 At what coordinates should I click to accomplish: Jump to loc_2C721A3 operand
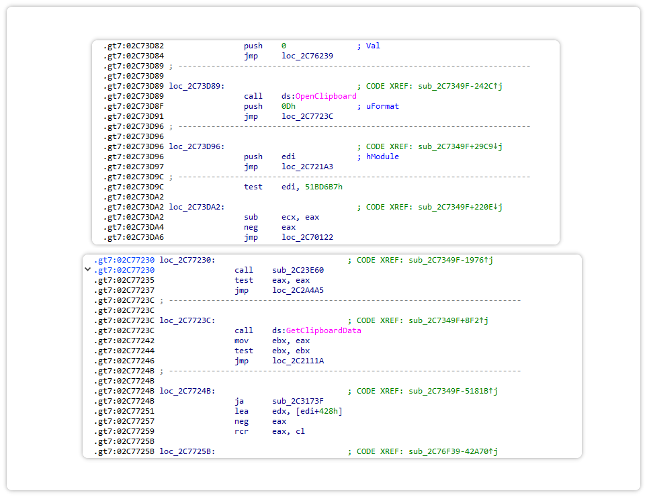pos(307,167)
